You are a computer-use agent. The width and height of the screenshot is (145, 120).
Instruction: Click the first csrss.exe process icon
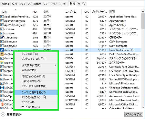tap(2, 29)
